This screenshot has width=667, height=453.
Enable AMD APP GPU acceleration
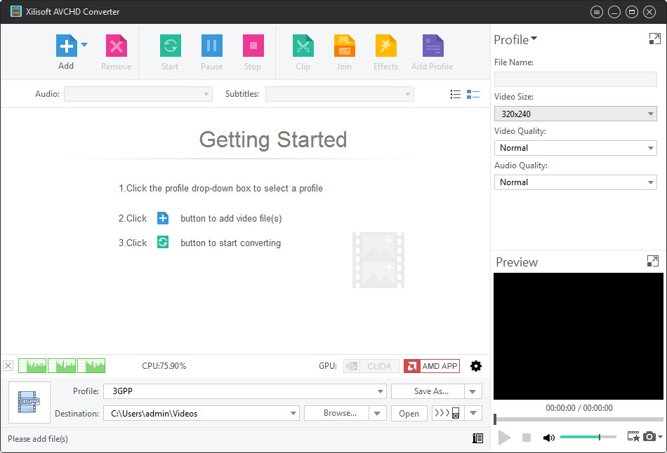[x=431, y=365]
